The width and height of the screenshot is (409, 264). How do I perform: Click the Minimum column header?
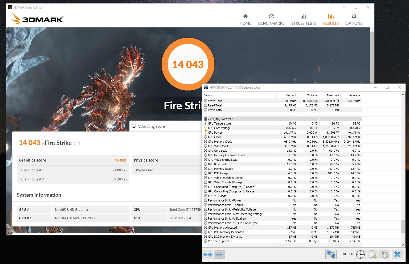(x=309, y=95)
